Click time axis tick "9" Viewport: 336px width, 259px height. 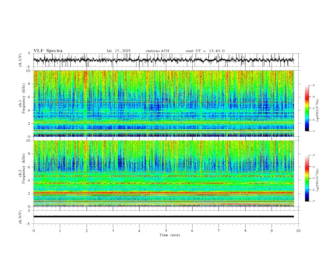coord(272,231)
